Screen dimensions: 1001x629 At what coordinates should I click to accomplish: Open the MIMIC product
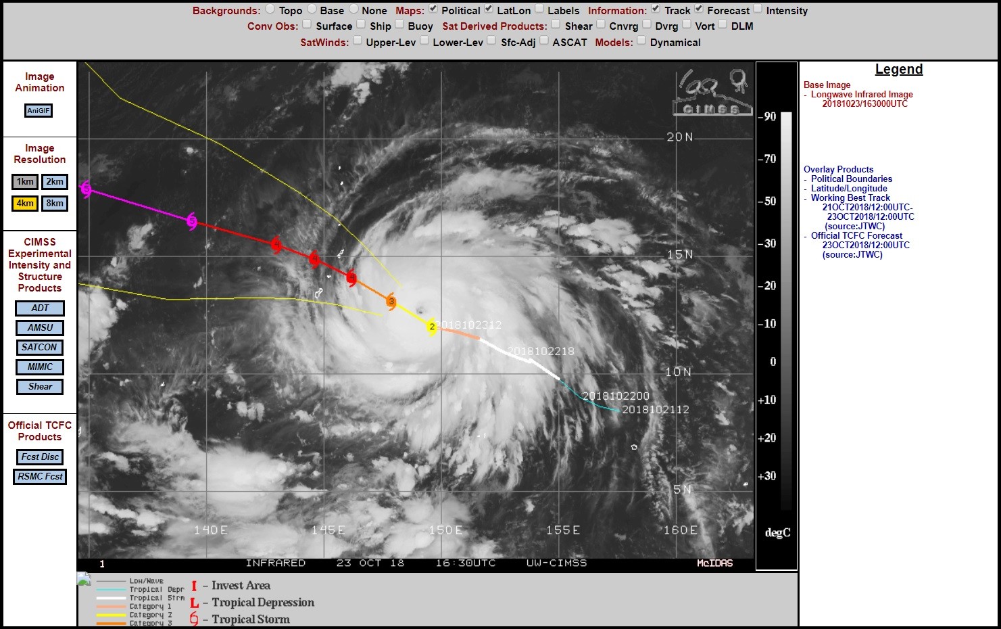pos(40,367)
